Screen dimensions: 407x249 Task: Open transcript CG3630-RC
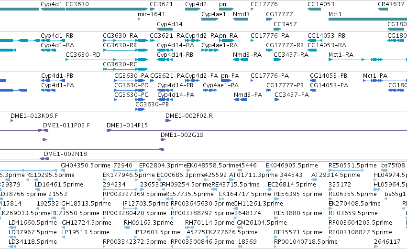click(x=120, y=64)
